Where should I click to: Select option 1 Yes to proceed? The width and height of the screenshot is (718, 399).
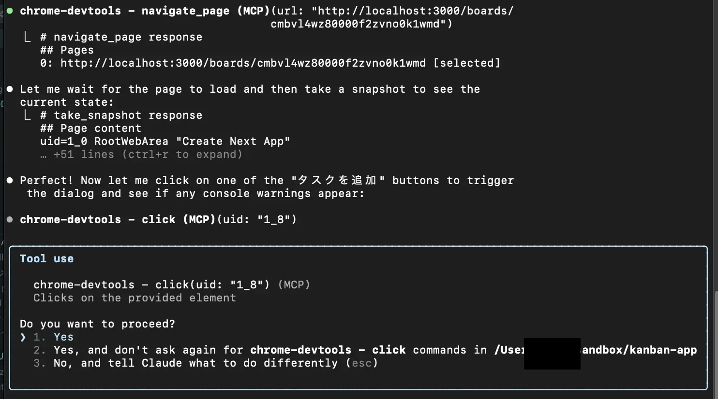pyautogui.click(x=53, y=337)
